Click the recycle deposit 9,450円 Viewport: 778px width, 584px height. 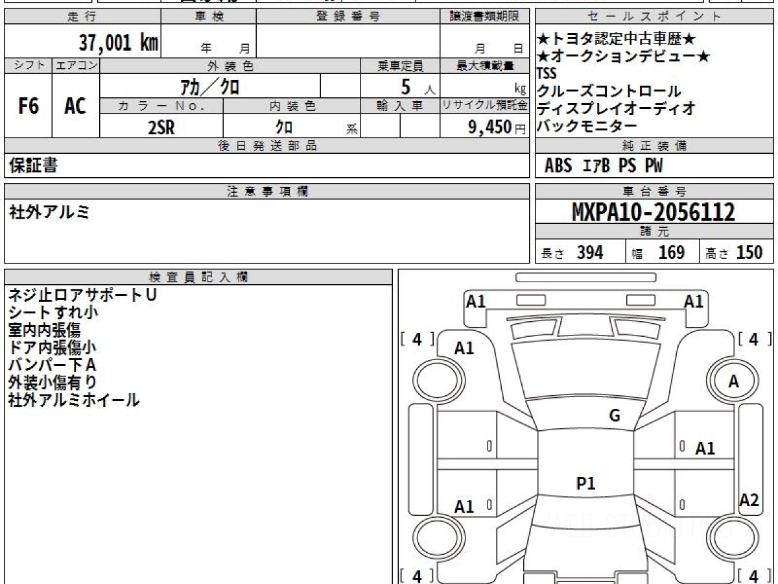click(497, 127)
